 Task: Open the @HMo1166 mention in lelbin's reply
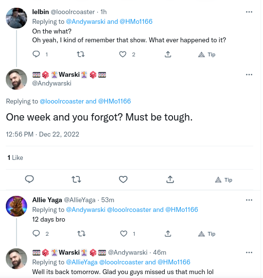click(x=136, y=22)
